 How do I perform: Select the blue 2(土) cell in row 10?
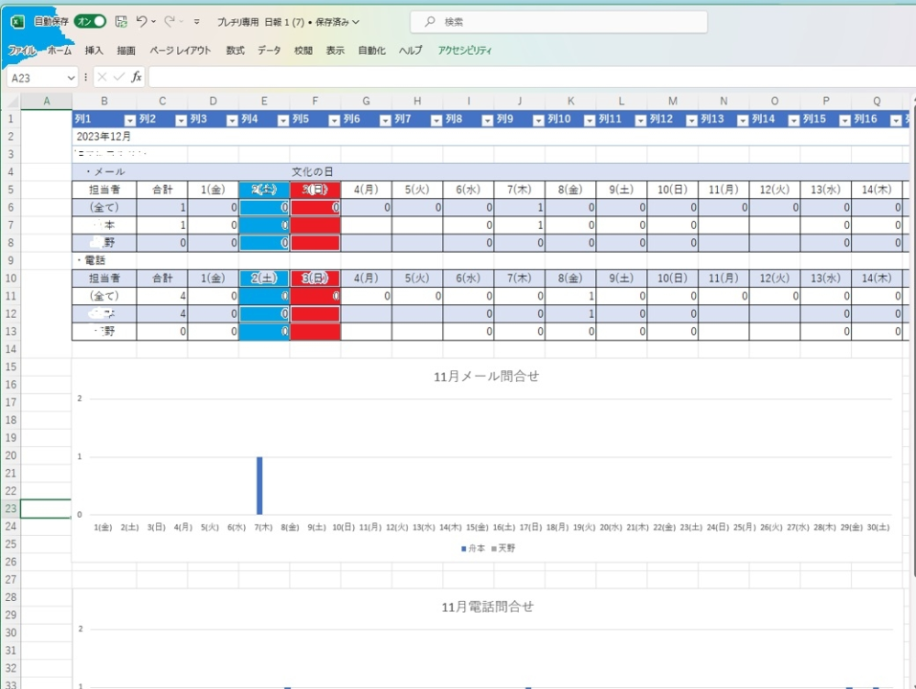click(x=264, y=278)
